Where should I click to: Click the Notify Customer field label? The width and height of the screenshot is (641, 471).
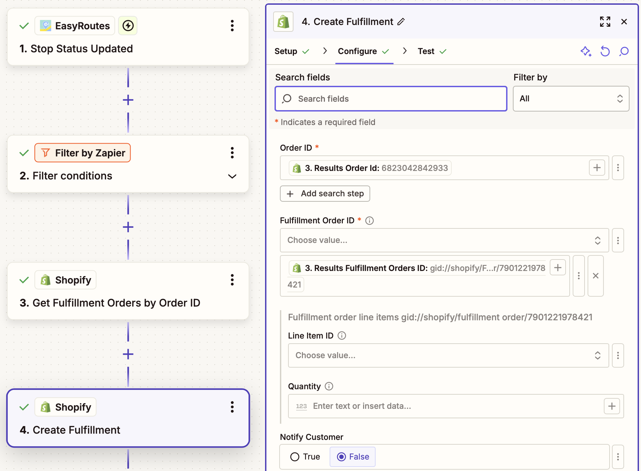point(312,437)
